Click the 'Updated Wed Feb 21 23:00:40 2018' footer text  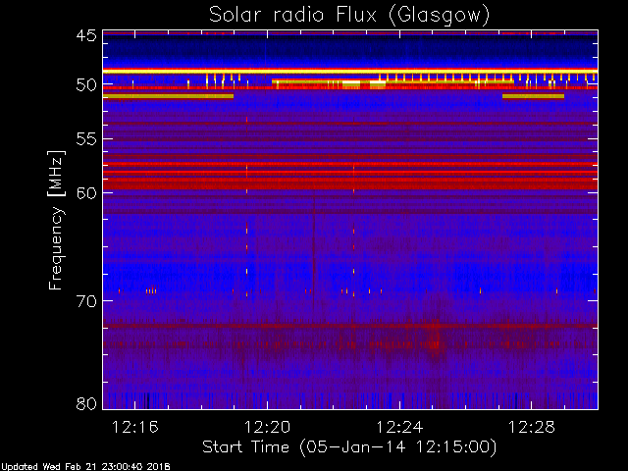tap(85, 467)
